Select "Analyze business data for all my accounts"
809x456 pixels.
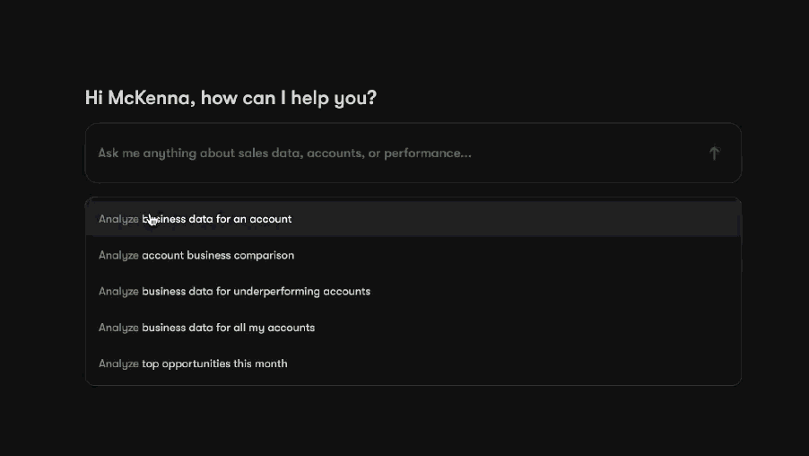(x=206, y=328)
